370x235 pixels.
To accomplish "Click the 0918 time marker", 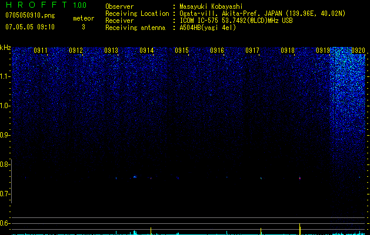I will pos(288,51).
